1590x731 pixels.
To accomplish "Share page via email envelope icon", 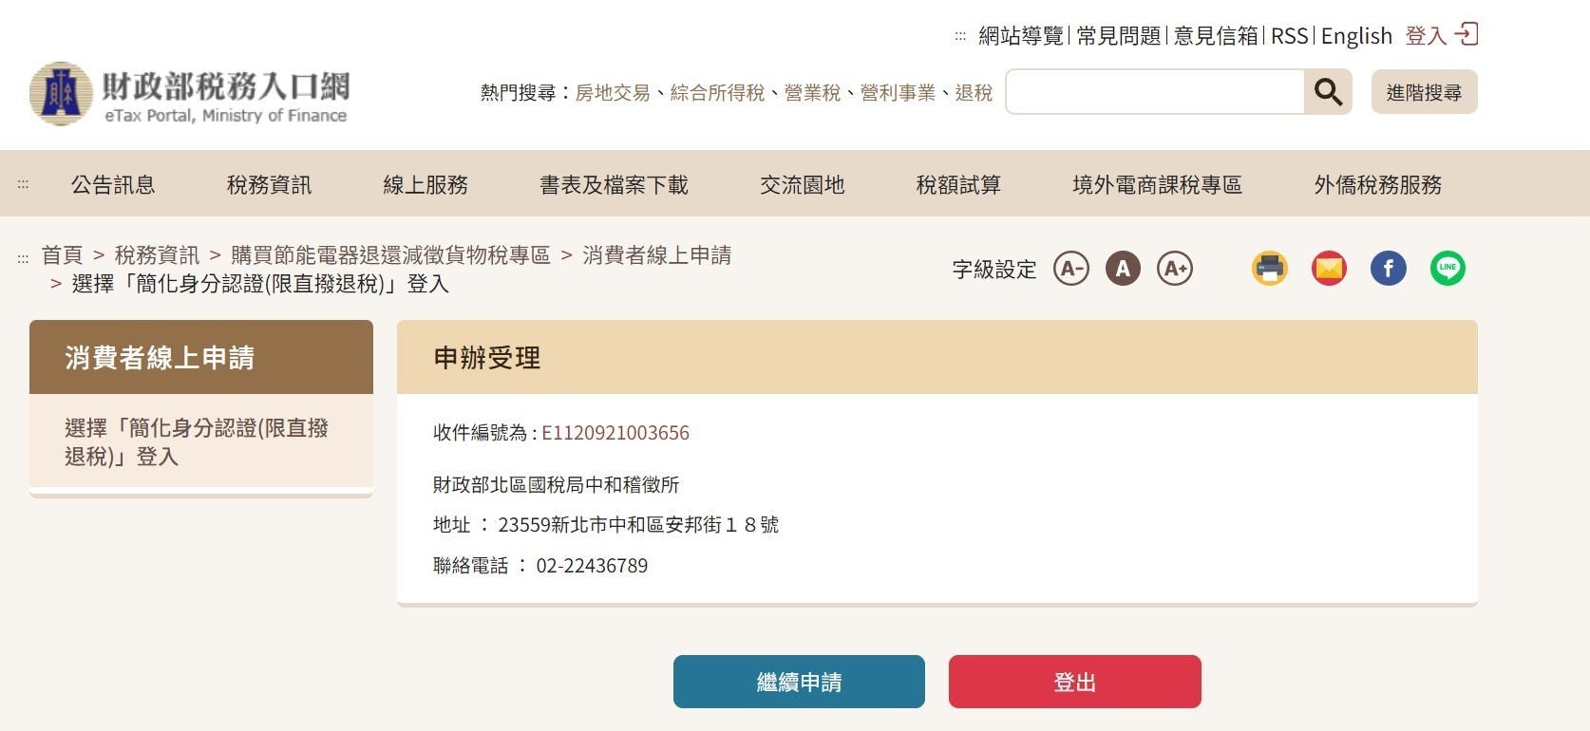I will click(x=1330, y=269).
